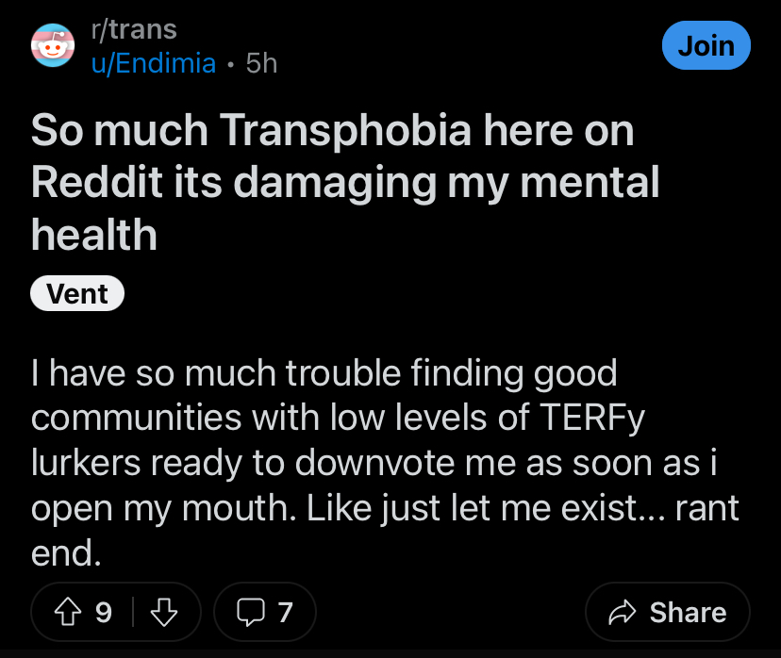Click the comment speech bubble icon
Screen dimensions: 781x658
click(251, 612)
